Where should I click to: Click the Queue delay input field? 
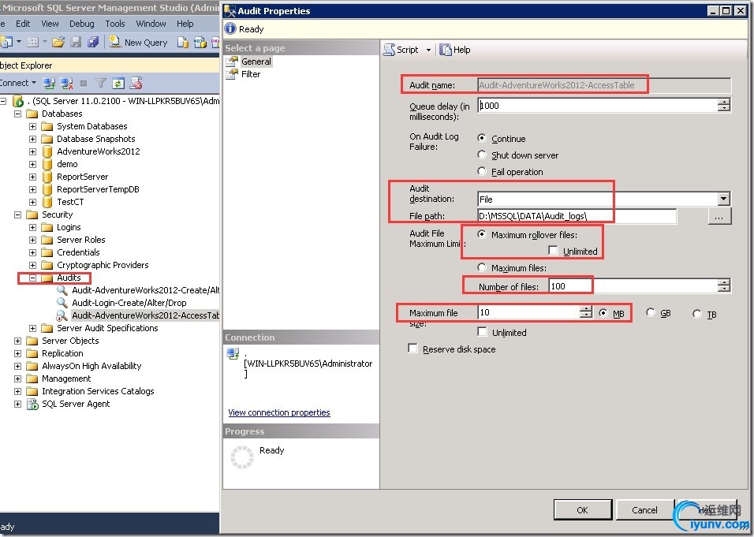tap(597, 106)
